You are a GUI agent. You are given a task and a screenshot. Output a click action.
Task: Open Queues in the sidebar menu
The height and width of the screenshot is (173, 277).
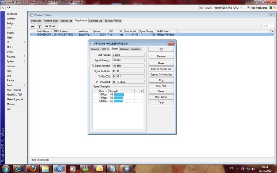[x=11, y=66]
